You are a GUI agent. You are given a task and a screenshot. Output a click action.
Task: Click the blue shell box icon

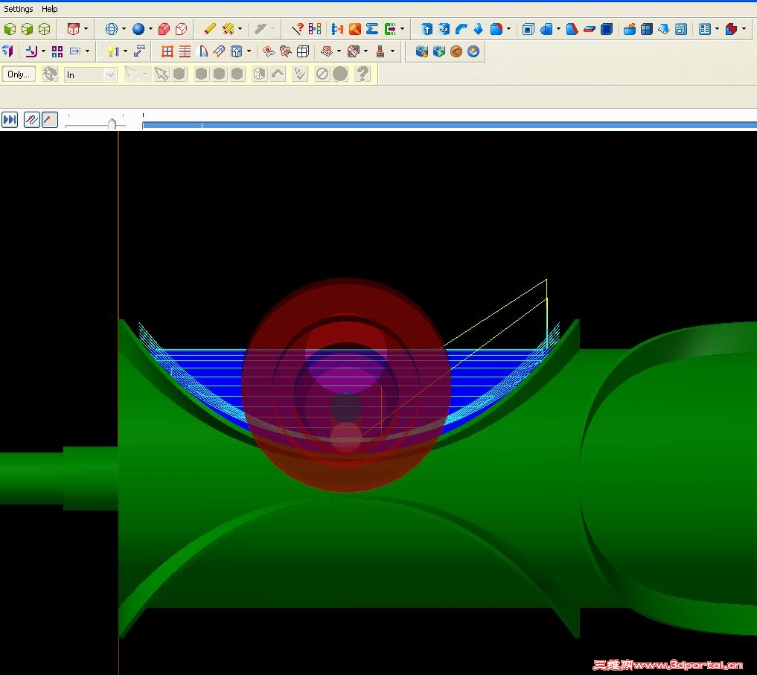[528, 29]
